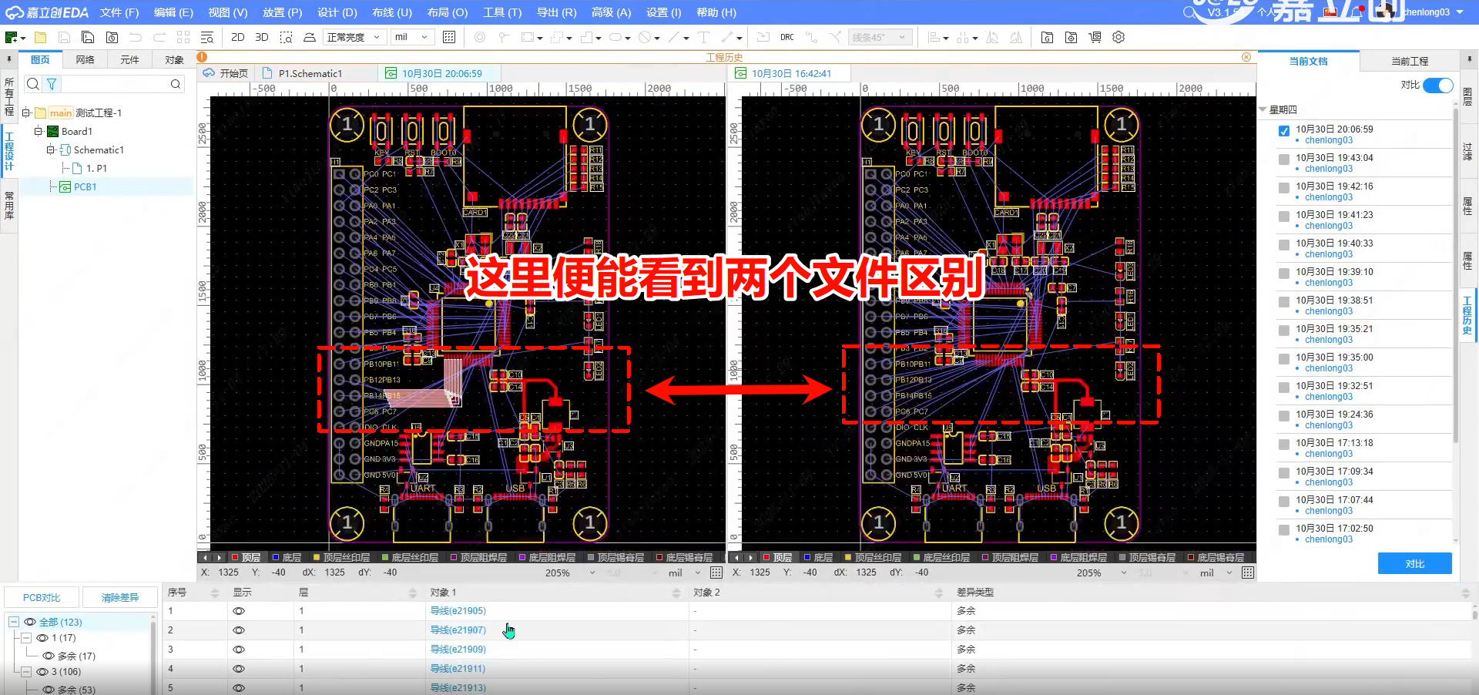Image resolution: width=1479 pixels, height=695 pixels.
Task: Select the via/pad circle tool
Action: (x=480, y=37)
